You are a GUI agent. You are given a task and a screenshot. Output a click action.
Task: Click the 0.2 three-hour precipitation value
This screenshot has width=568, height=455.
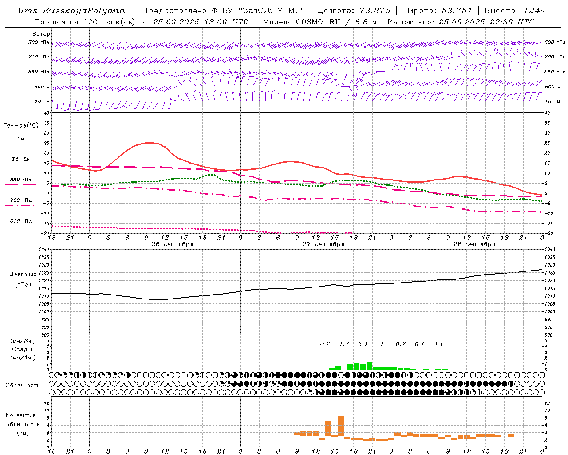click(325, 344)
